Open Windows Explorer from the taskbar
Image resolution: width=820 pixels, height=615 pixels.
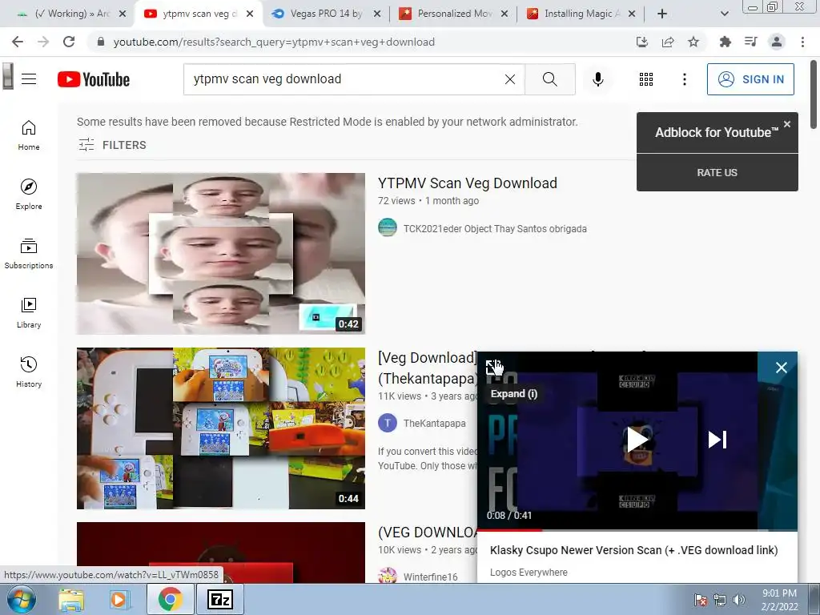tap(71, 599)
